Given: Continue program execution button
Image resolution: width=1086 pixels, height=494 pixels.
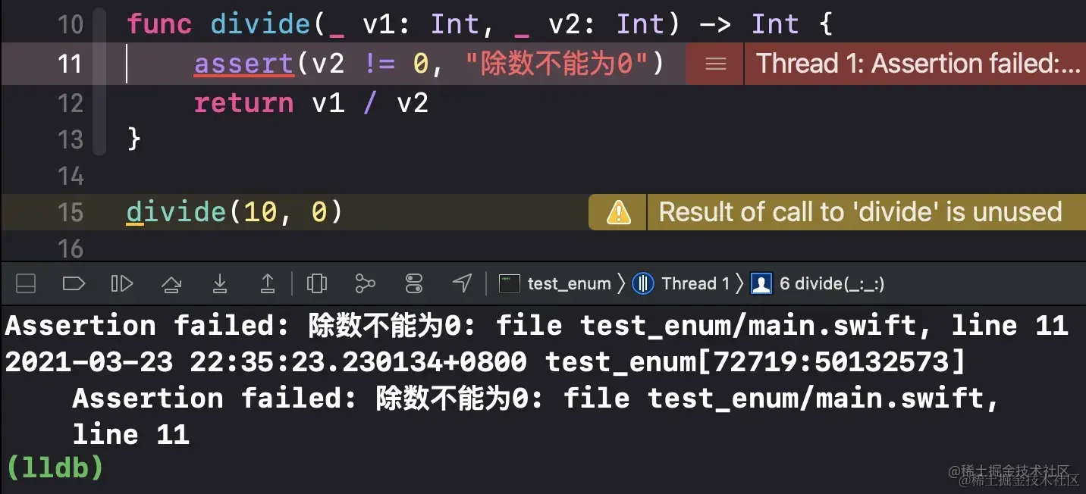Looking at the screenshot, I should click(x=122, y=284).
